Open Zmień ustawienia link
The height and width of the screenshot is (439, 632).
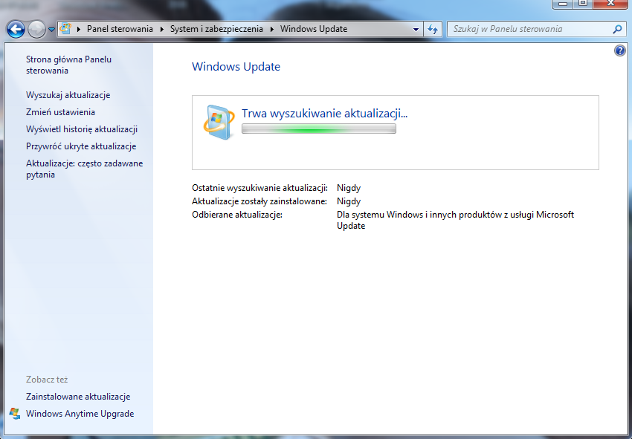pyautogui.click(x=60, y=112)
